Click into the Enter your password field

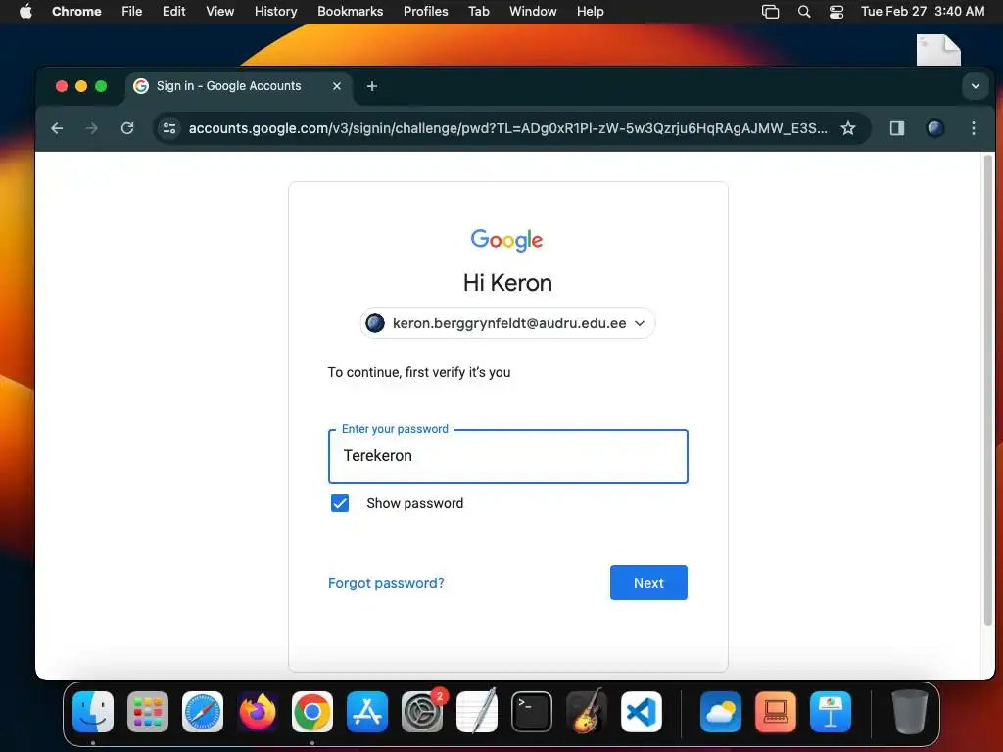[x=508, y=456]
